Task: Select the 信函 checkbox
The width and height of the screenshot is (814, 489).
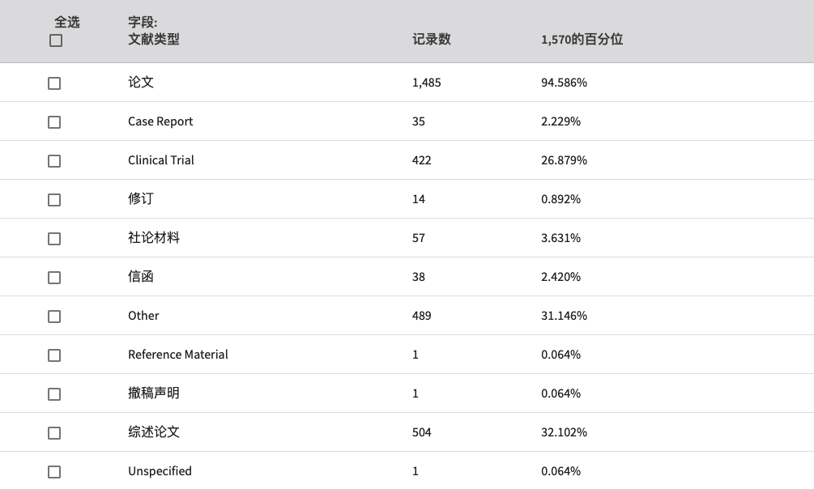Action: click(x=54, y=278)
